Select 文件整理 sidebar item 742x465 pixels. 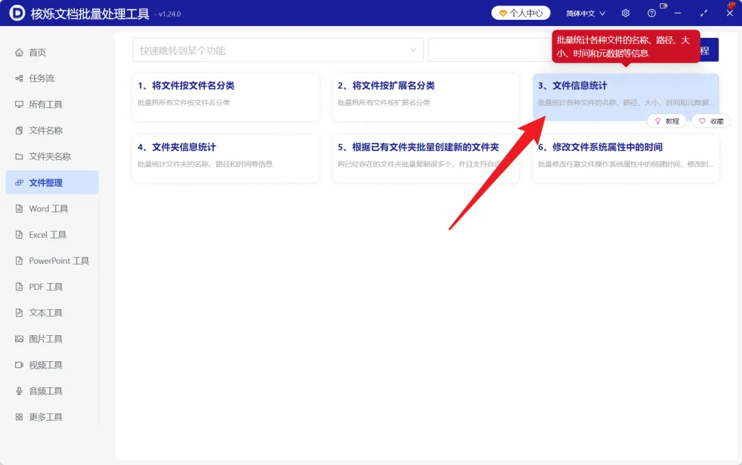click(52, 183)
